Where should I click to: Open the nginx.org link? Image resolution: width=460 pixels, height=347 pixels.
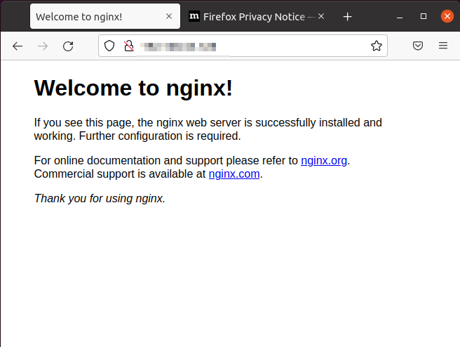(x=324, y=161)
